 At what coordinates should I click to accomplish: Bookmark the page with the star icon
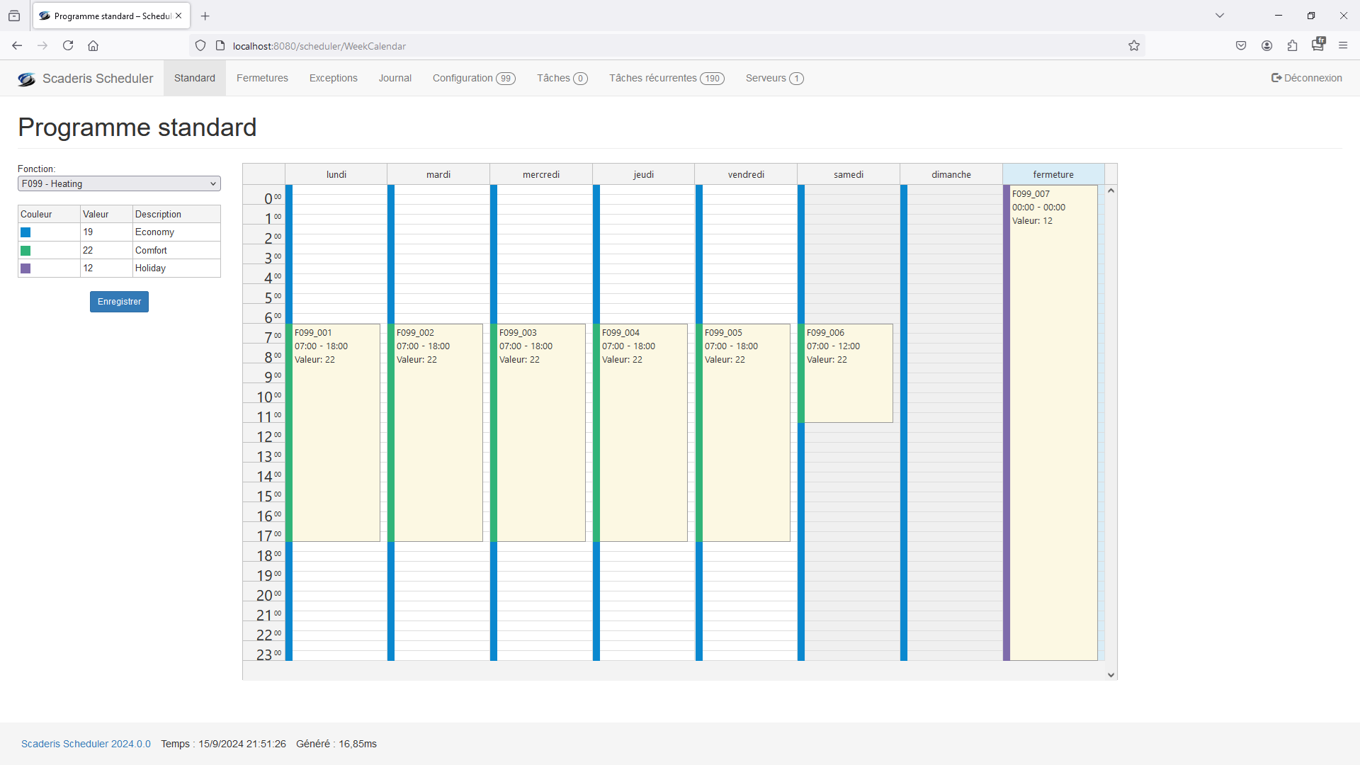(1134, 46)
